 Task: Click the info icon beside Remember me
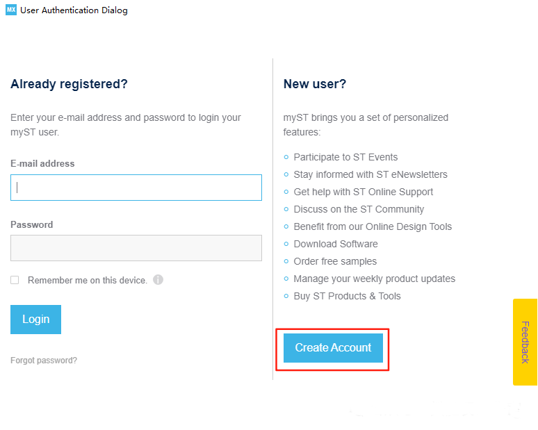tap(158, 280)
